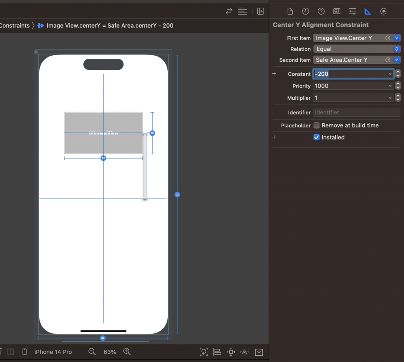Switch to the Identity inspector

(x=337, y=11)
